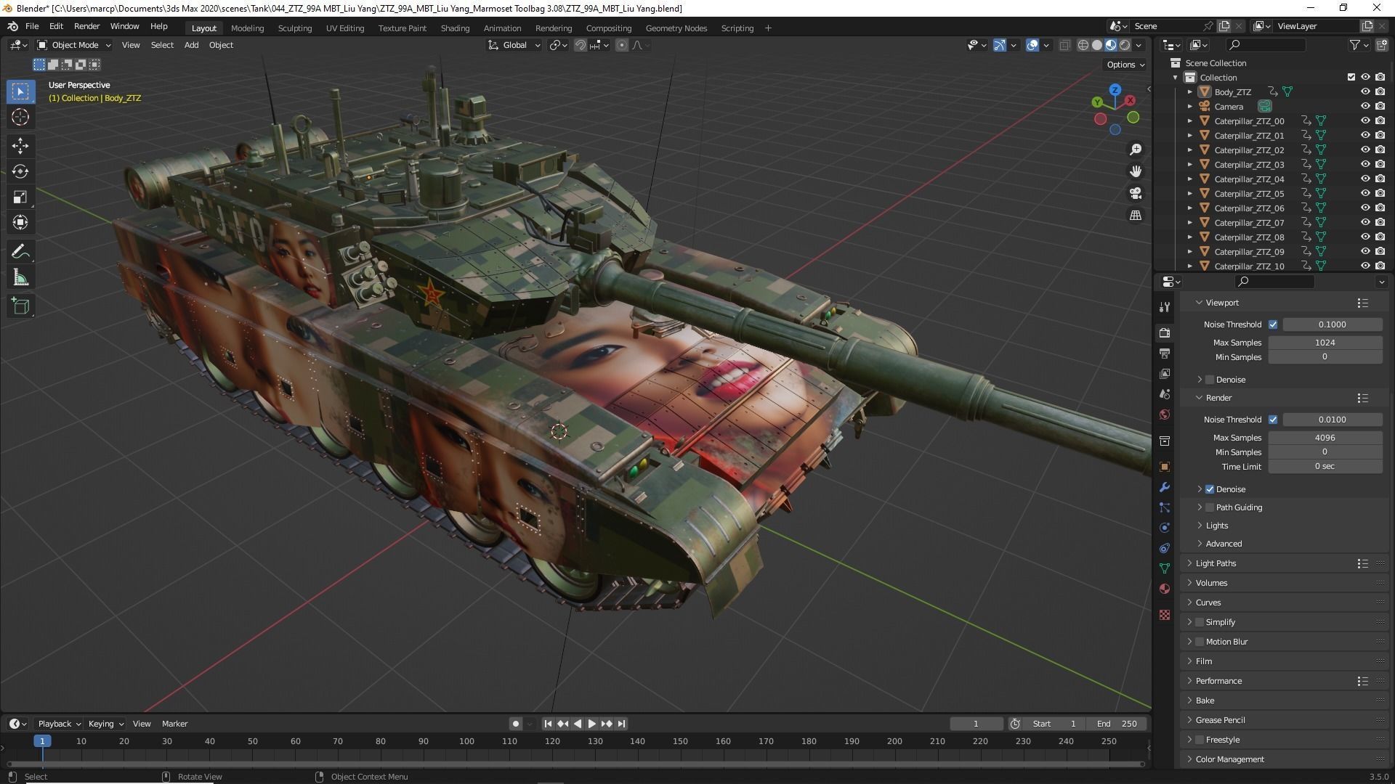Open the Material properties tab
1395x784 pixels.
1165,589
